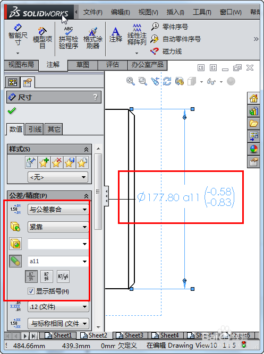Rebuild the view with the rotate arrows icon
This screenshot has width=264, height=354.
pyautogui.click(x=167, y=81)
